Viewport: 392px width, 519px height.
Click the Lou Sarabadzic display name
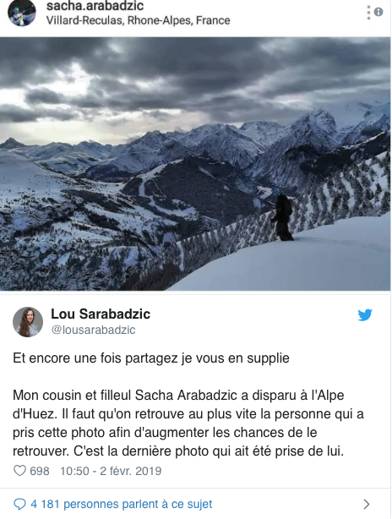[x=101, y=314]
